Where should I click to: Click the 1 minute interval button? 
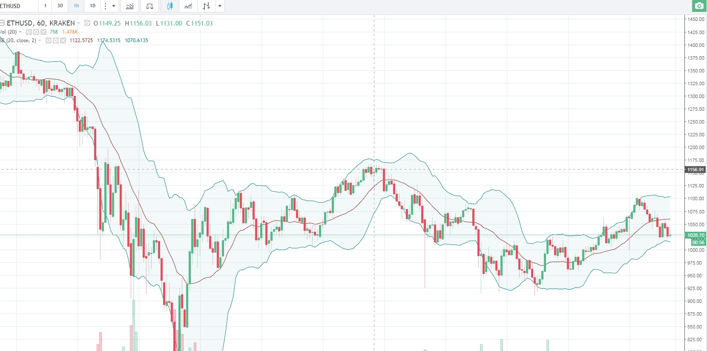tap(45, 6)
